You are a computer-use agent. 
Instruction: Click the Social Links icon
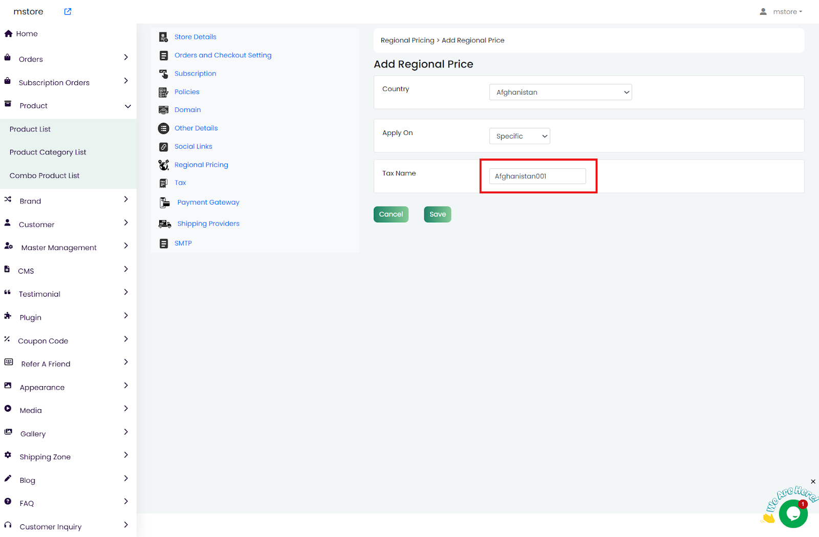pyautogui.click(x=163, y=147)
